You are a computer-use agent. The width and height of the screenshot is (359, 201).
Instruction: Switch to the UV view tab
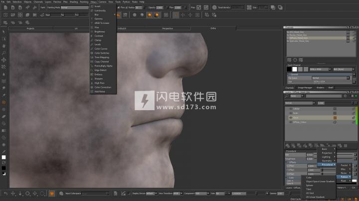click(76, 28)
